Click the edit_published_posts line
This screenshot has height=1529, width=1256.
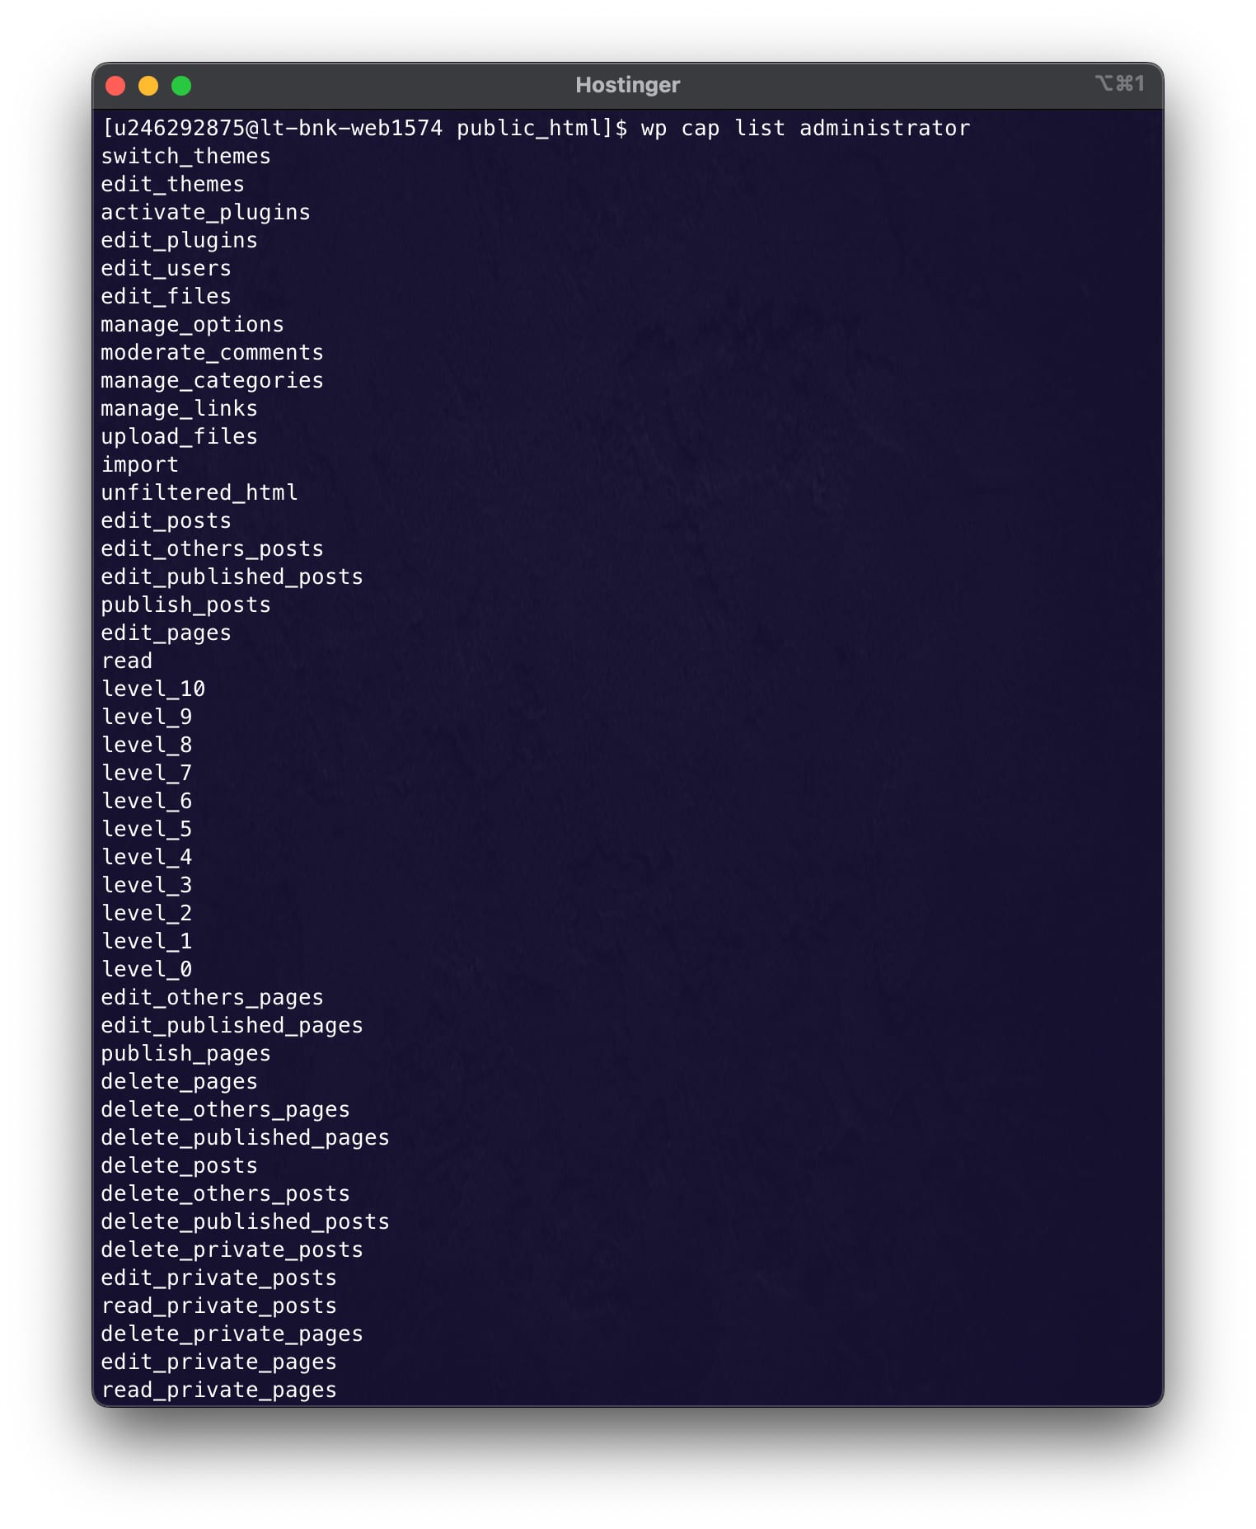tap(232, 577)
